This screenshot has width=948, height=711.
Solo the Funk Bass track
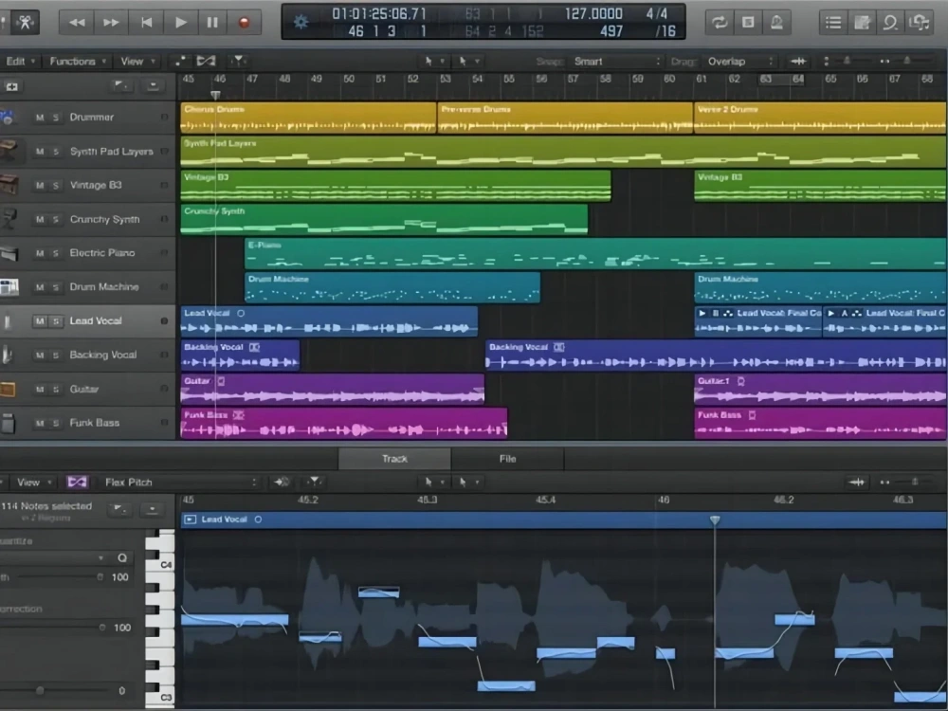55,423
